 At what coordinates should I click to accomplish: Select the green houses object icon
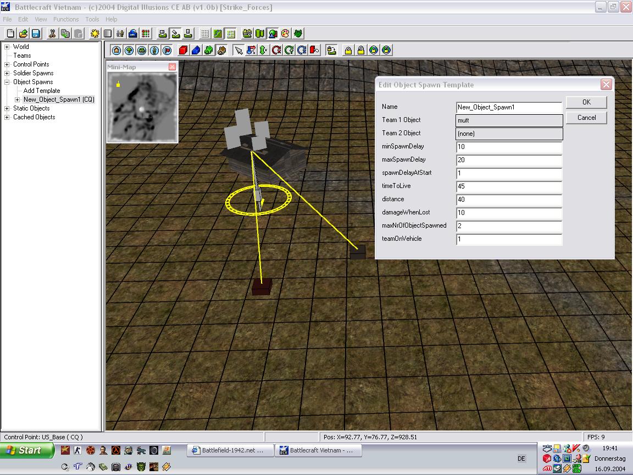coord(209,50)
